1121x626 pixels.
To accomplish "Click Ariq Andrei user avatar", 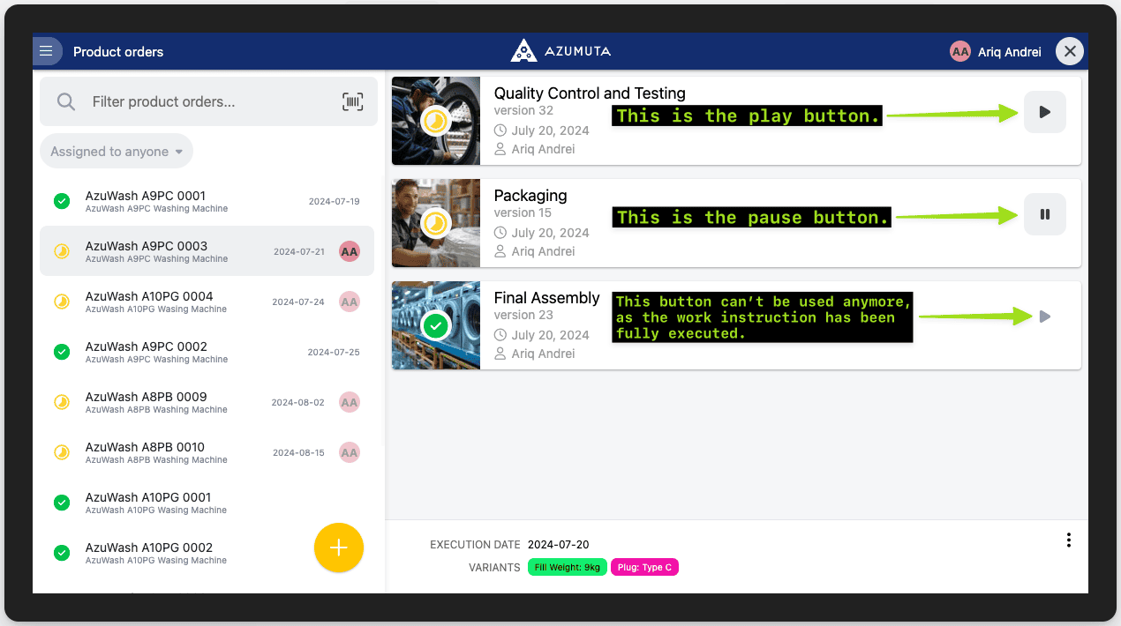I will [x=959, y=52].
